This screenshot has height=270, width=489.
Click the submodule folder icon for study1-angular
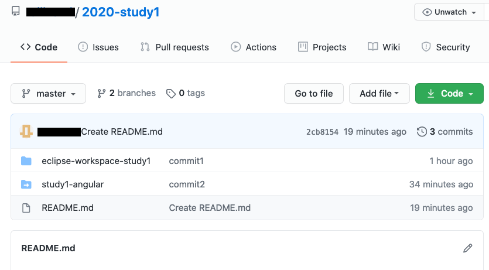tap(26, 184)
